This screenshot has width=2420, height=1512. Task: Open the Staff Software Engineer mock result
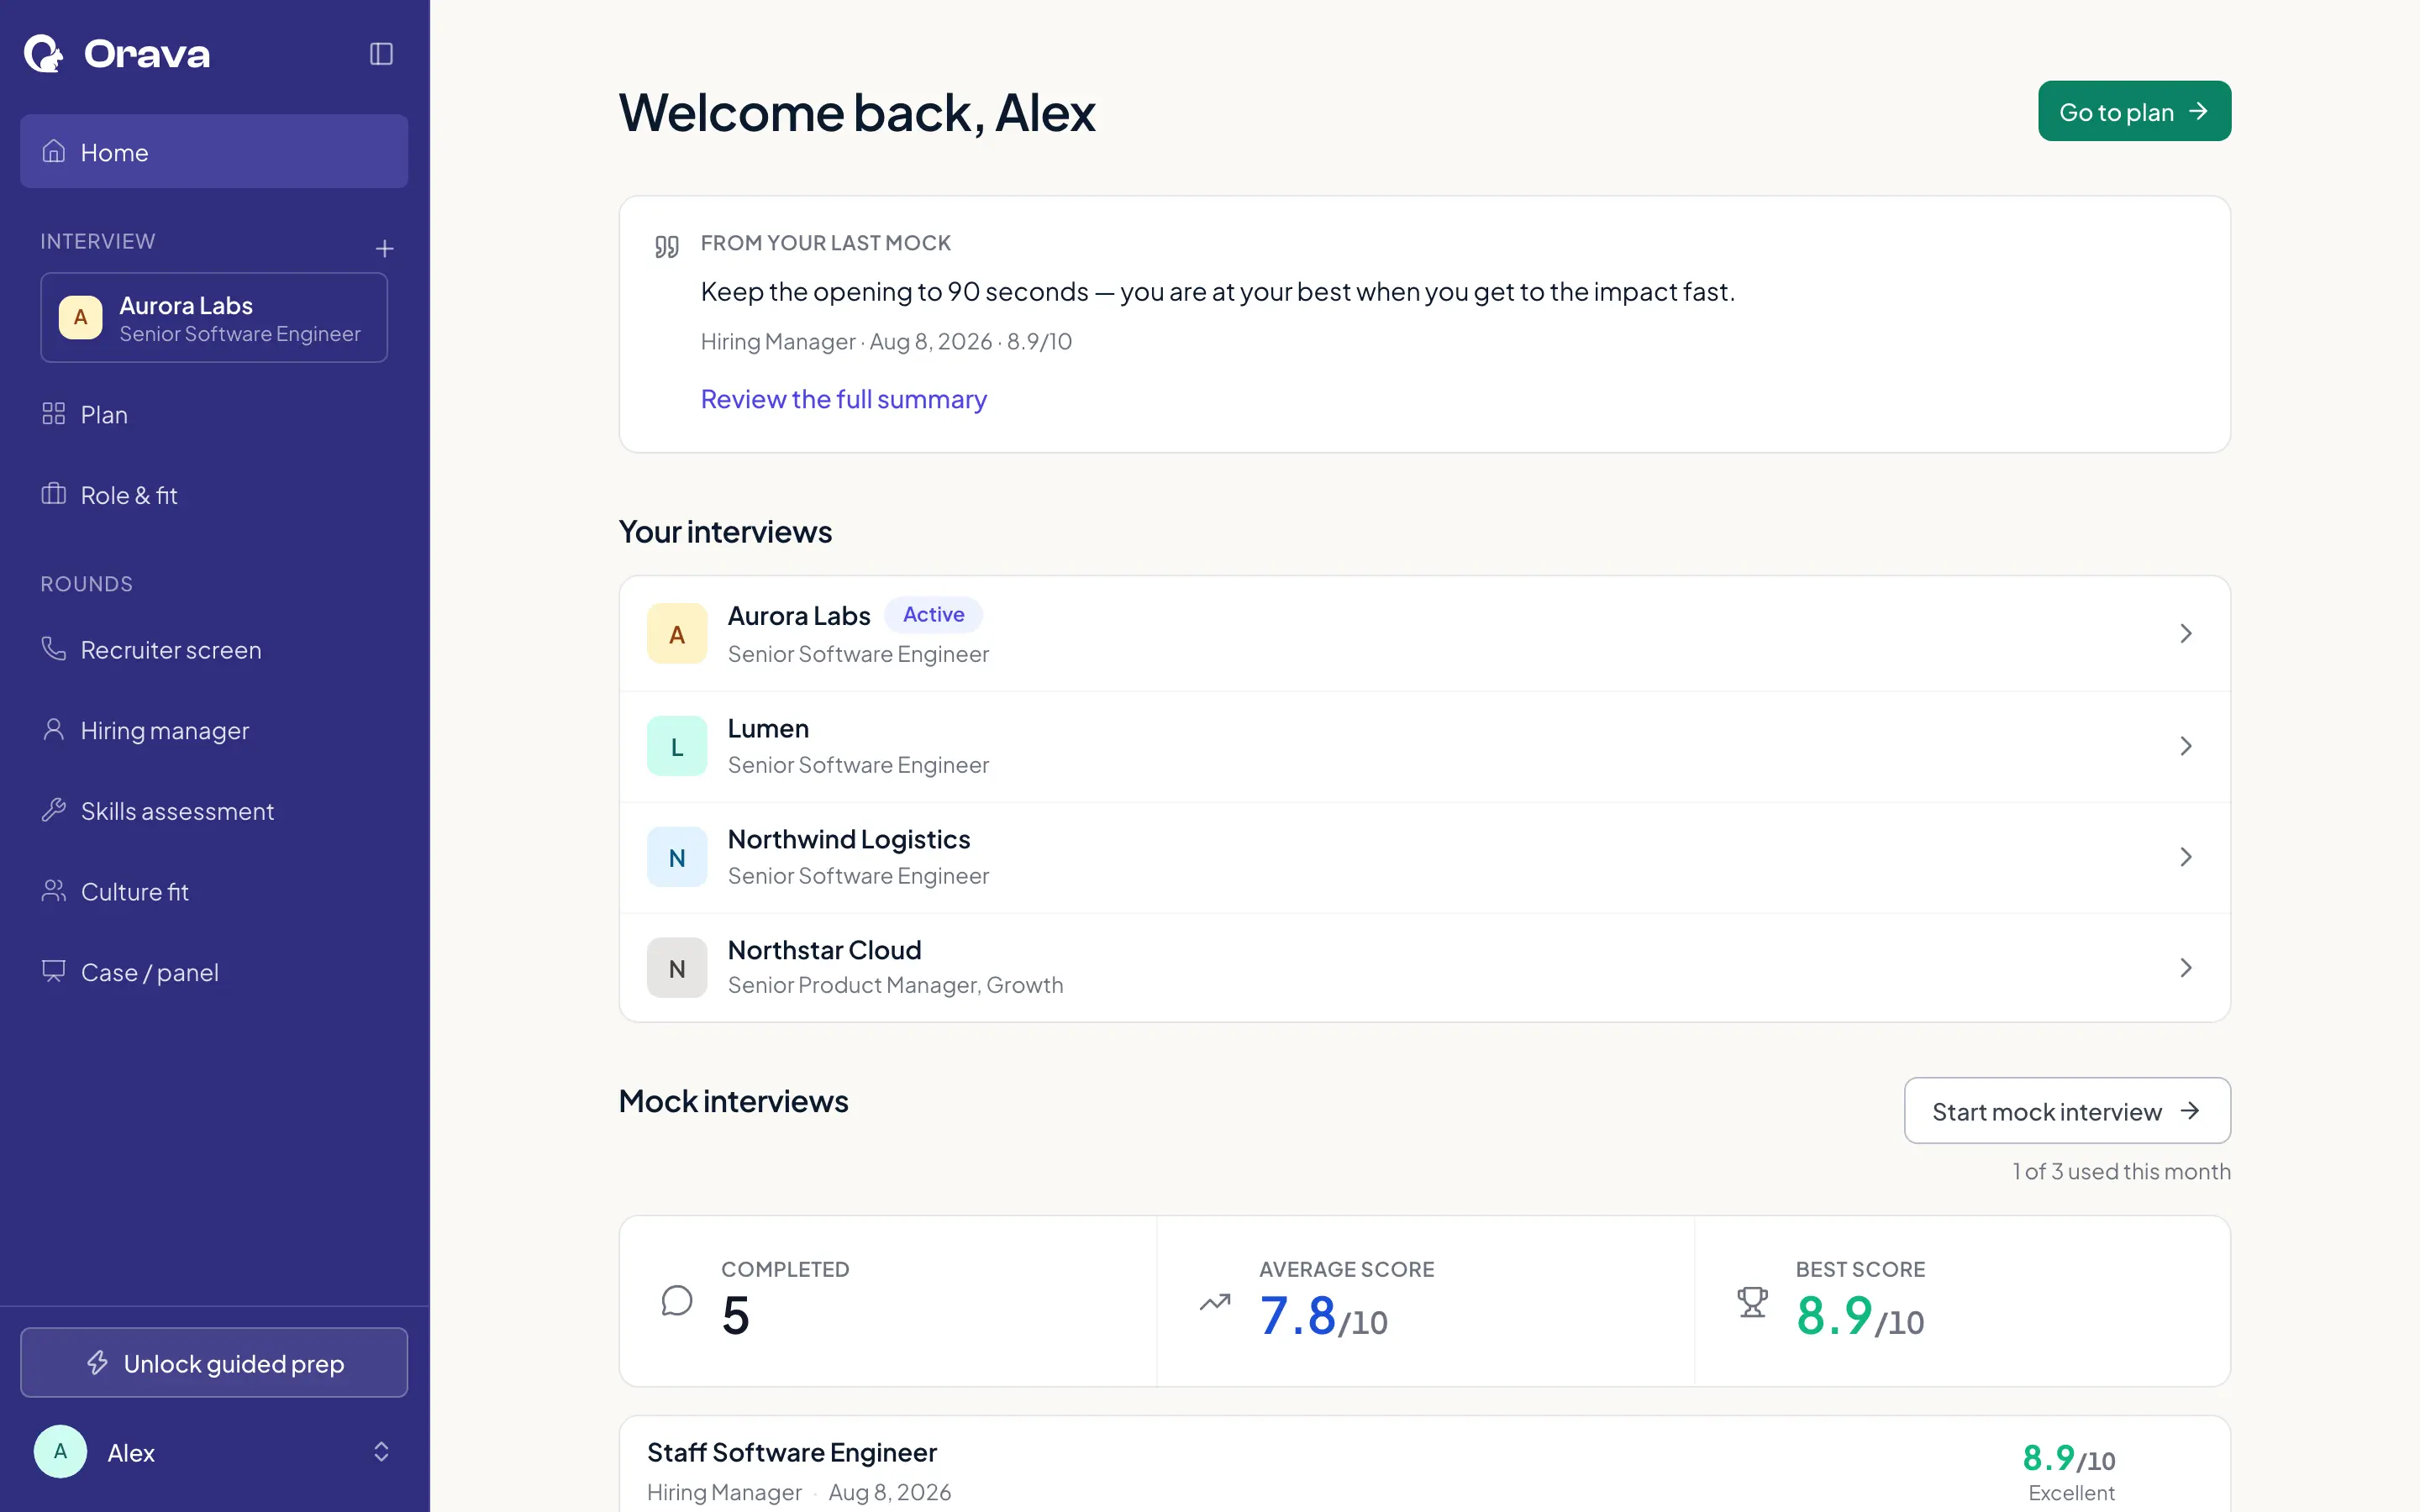[x=1424, y=1464]
